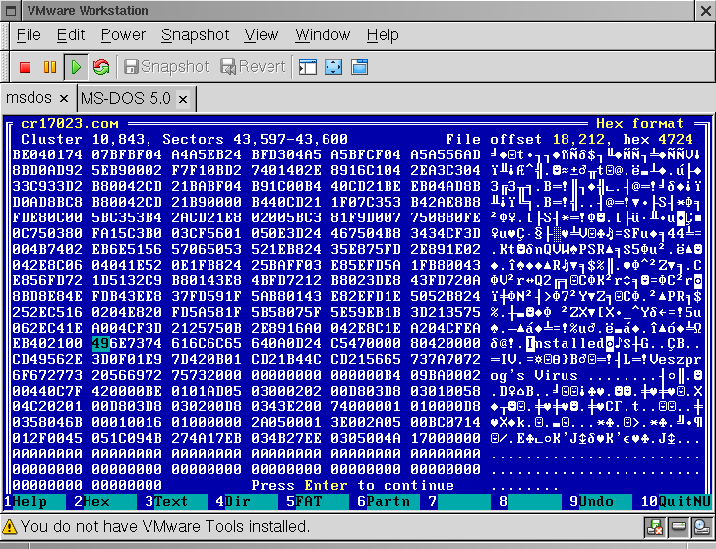
Task: Click the Cluster 10,843 text
Action: coord(83,139)
